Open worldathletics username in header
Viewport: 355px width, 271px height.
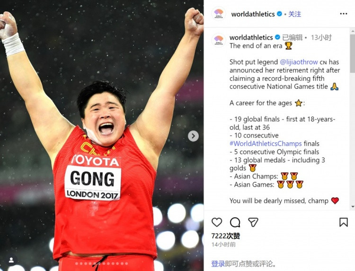[253, 14]
